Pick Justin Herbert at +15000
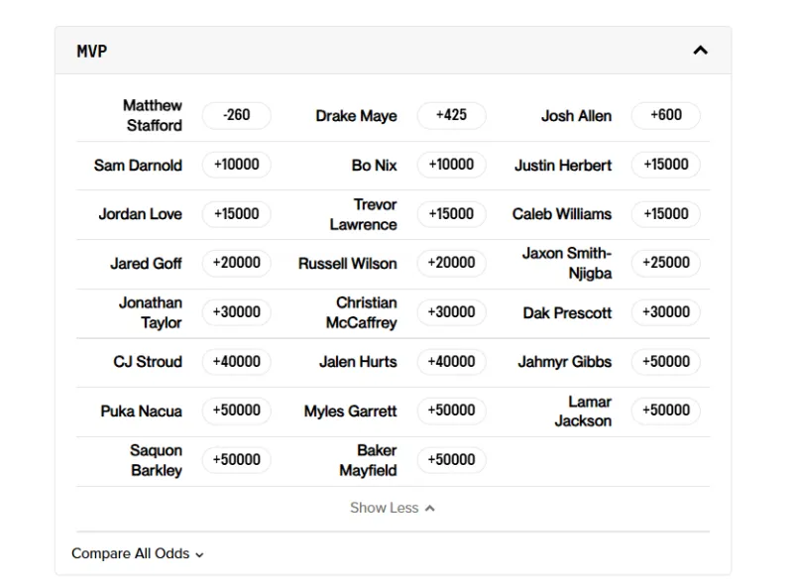This screenshot has height=586, width=793. tap(665, 165)
